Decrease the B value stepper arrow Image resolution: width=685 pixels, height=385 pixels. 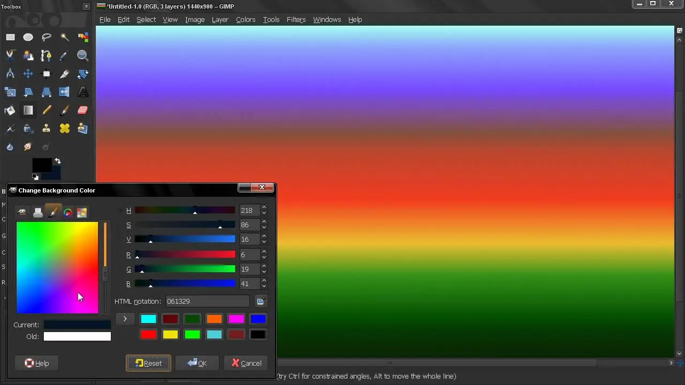click(264, 287)
